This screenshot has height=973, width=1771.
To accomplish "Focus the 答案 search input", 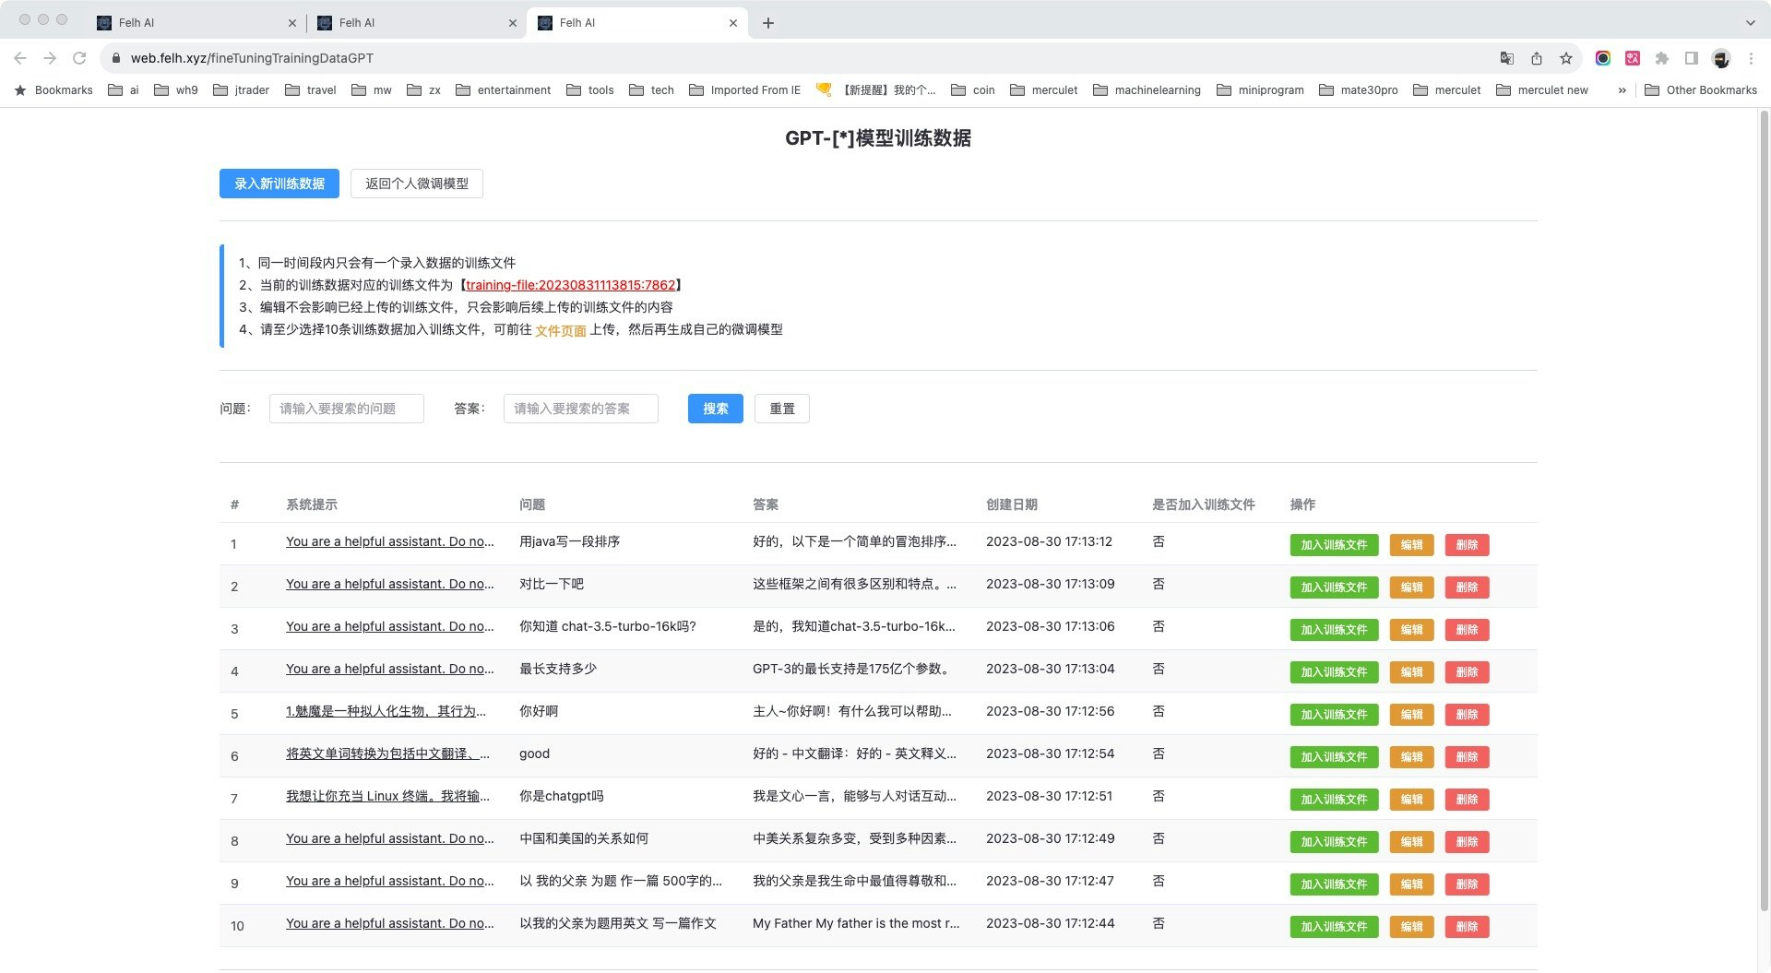I will pos(581,409).
